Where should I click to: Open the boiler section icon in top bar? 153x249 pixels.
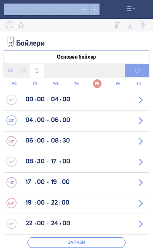[130, 25]
